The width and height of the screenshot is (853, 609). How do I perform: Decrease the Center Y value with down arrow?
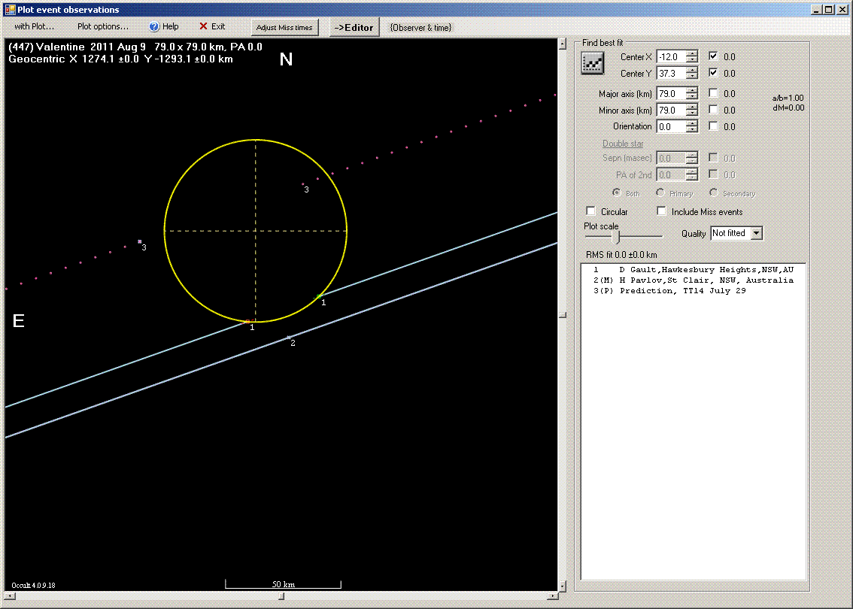point(692,76)
